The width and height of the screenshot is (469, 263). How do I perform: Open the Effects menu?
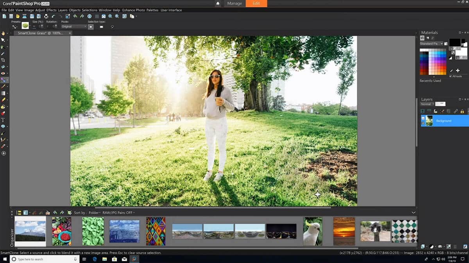[x=51, y=10]
